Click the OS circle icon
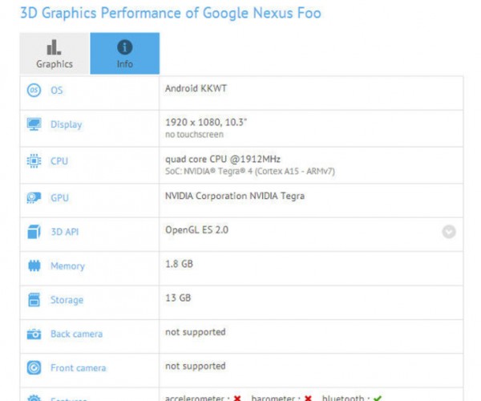The image size is (481, 401). tap(34, 90)
